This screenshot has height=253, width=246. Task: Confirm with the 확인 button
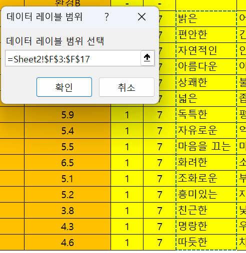tap(64, 87)
